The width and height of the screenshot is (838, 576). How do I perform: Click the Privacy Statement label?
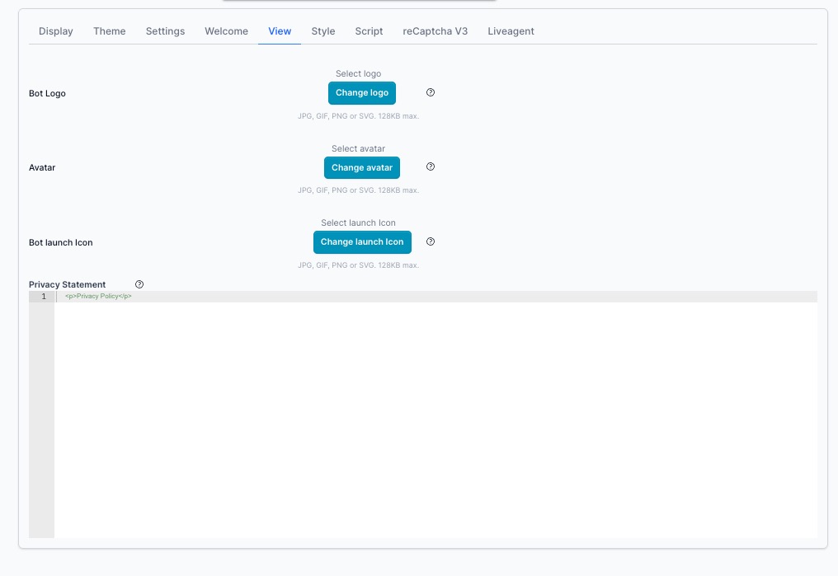(x=67, y=283)
